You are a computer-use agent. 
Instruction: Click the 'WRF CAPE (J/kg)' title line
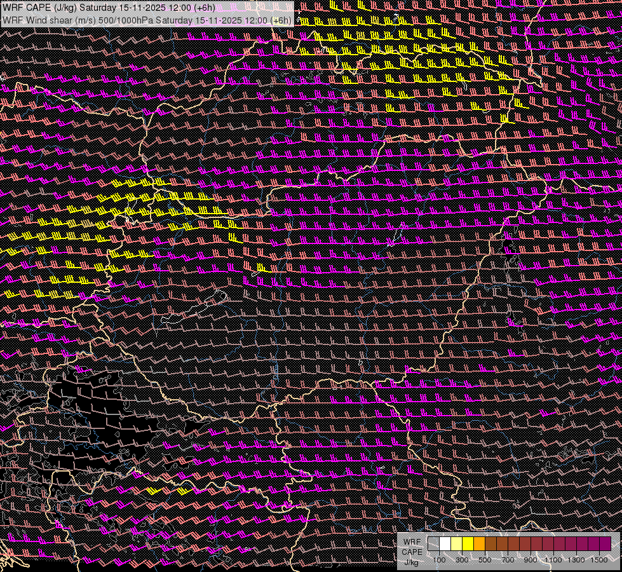point(109,8)
